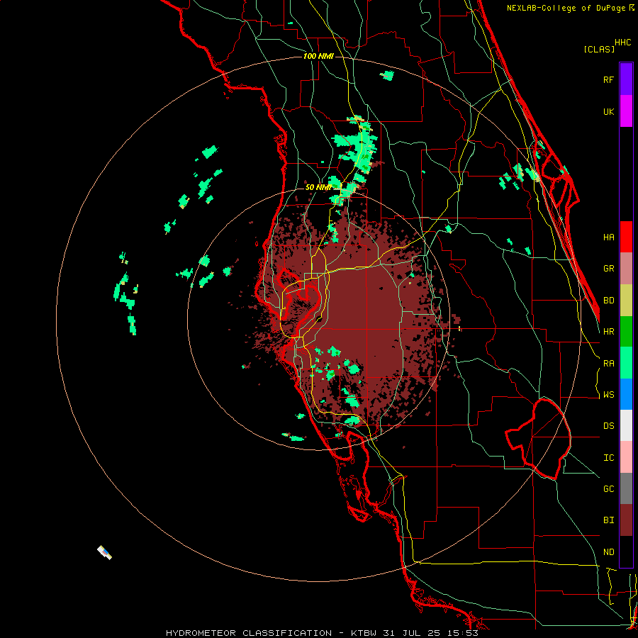
Task: Click the RF legend label
Action: pos(608,79)
